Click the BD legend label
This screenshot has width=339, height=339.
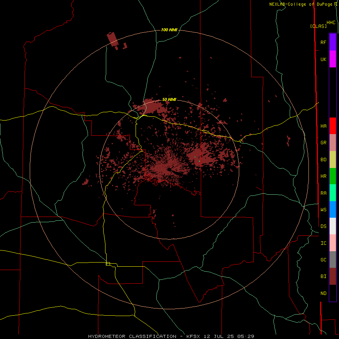(324, 160)
